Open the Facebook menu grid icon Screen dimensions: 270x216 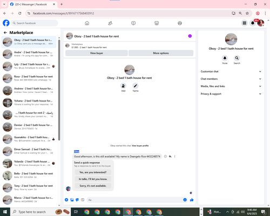tap(245, 23)
